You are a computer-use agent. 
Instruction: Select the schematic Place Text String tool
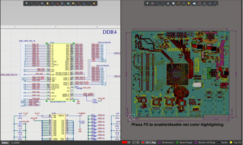pos(84,3)
